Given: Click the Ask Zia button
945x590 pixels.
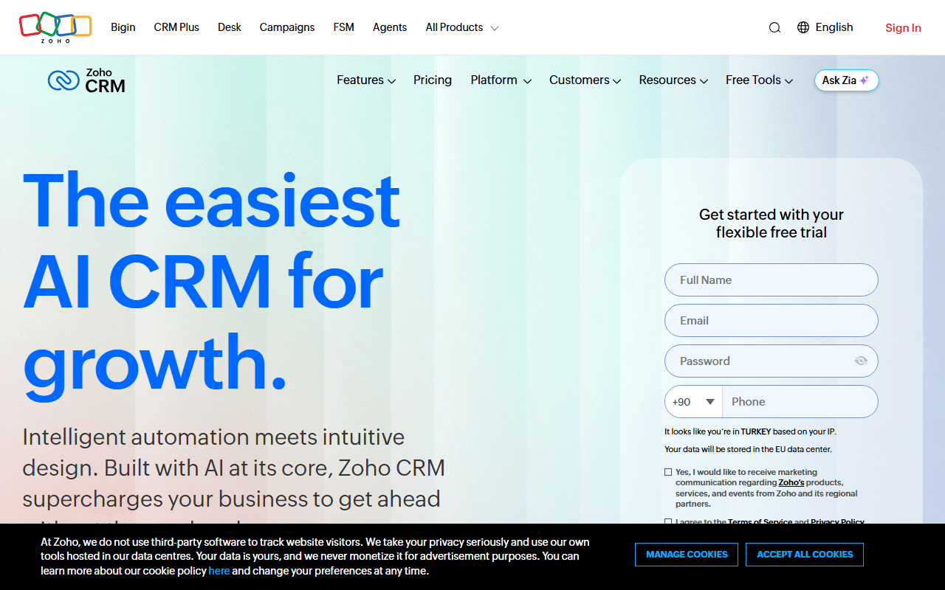Looking at the screenshot, I should tap(847, 80).
